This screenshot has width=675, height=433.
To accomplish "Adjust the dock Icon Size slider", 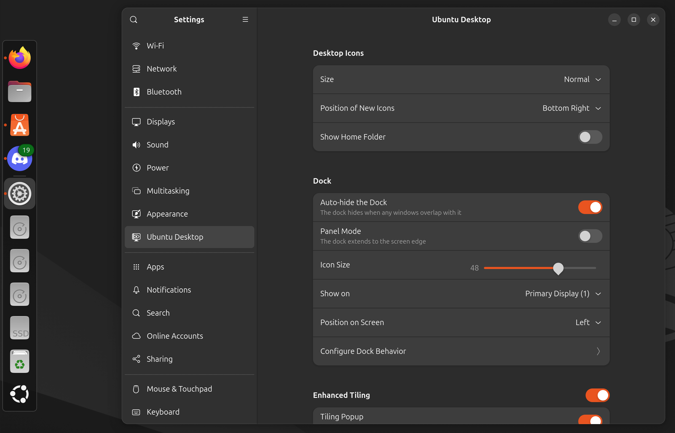I will 559,268.
